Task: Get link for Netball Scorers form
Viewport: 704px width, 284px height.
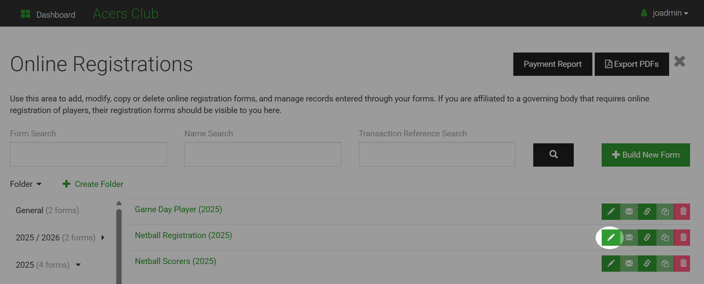Action: 647,263
